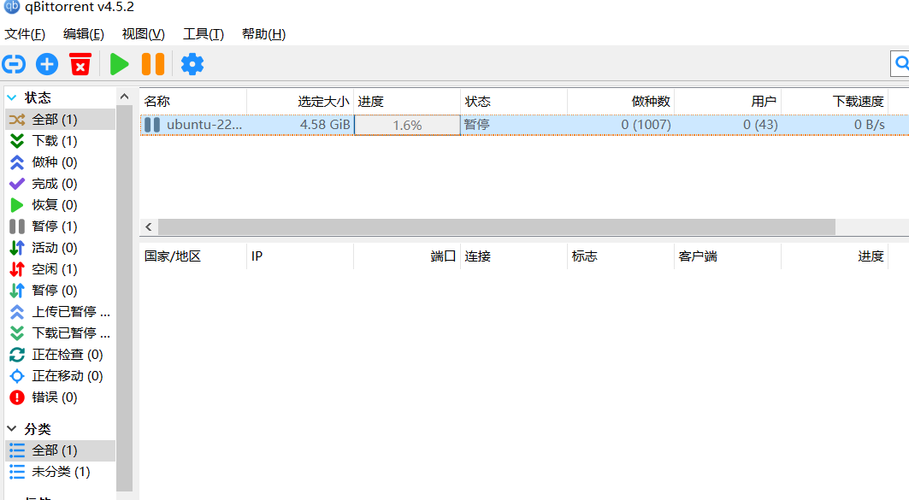The height and width of the screenshot is (500, 909).
Task: Sort peers by 端口 column
Action: (x=407, y=256)
